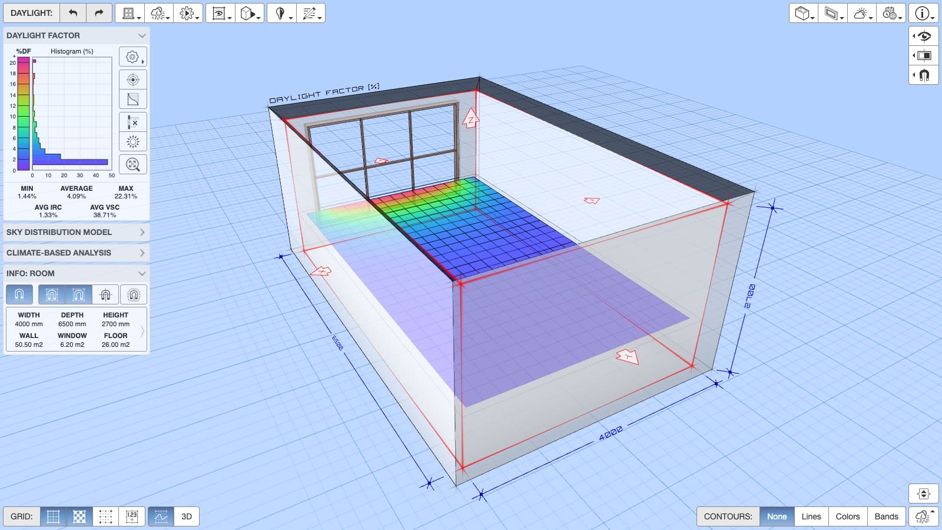
Task: Show next page of room info values
Action: [142, 330]
